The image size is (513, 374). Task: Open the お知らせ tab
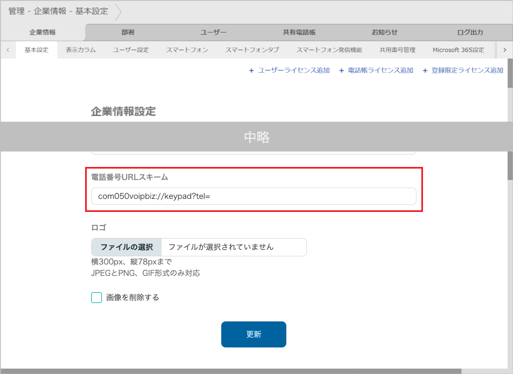[x=384, y=32]
